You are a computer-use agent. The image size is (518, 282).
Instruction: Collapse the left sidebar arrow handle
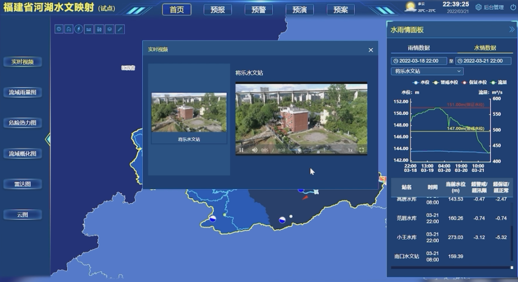(x=48, y=139)
